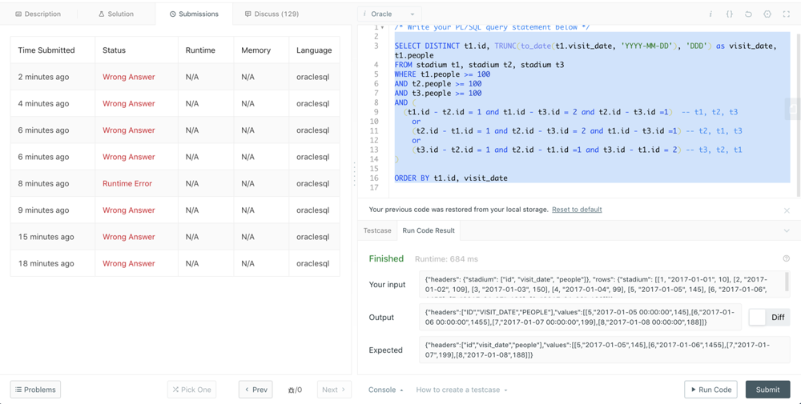
Task: Click the info icon in editor toolbar
Action: tap(710, 14)
